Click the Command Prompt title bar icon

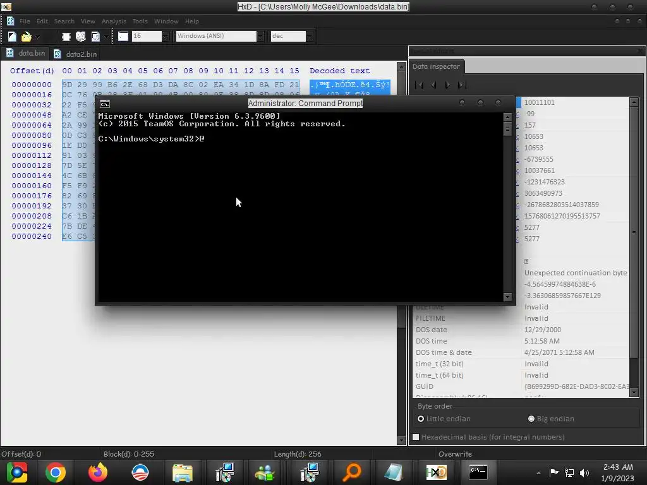pos(105,104)
